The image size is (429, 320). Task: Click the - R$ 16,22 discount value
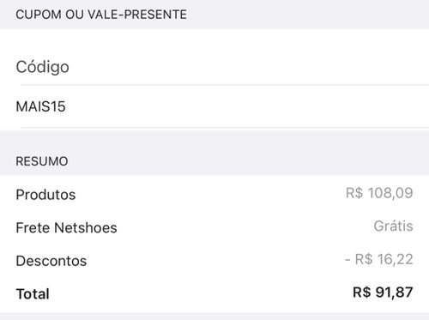coord(379,259)
